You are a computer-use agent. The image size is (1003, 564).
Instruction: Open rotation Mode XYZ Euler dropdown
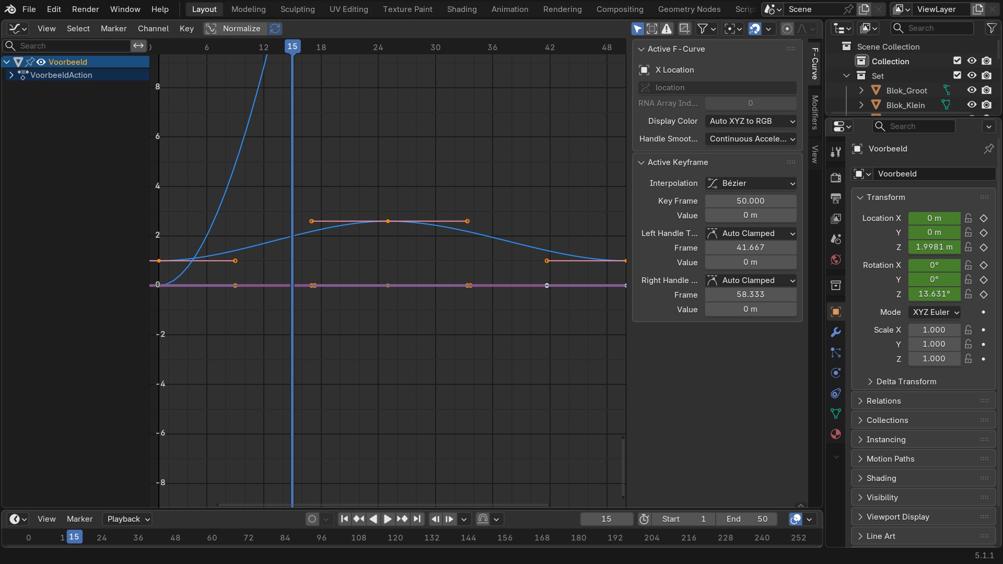[x=935, y=312]
